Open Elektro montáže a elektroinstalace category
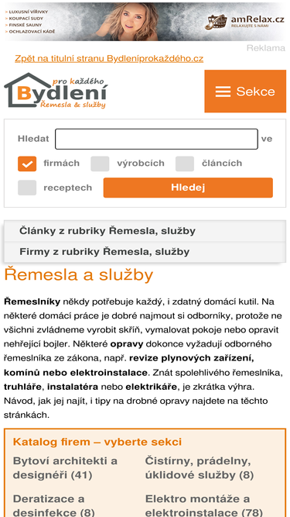The height and width of the screenshot is (517, 290). (x=204, y=505)
